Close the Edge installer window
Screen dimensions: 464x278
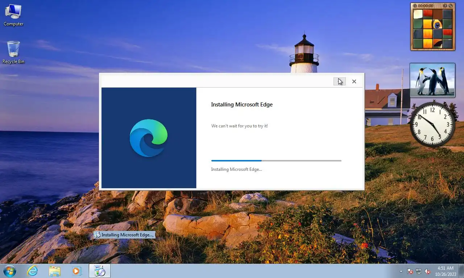354,81
